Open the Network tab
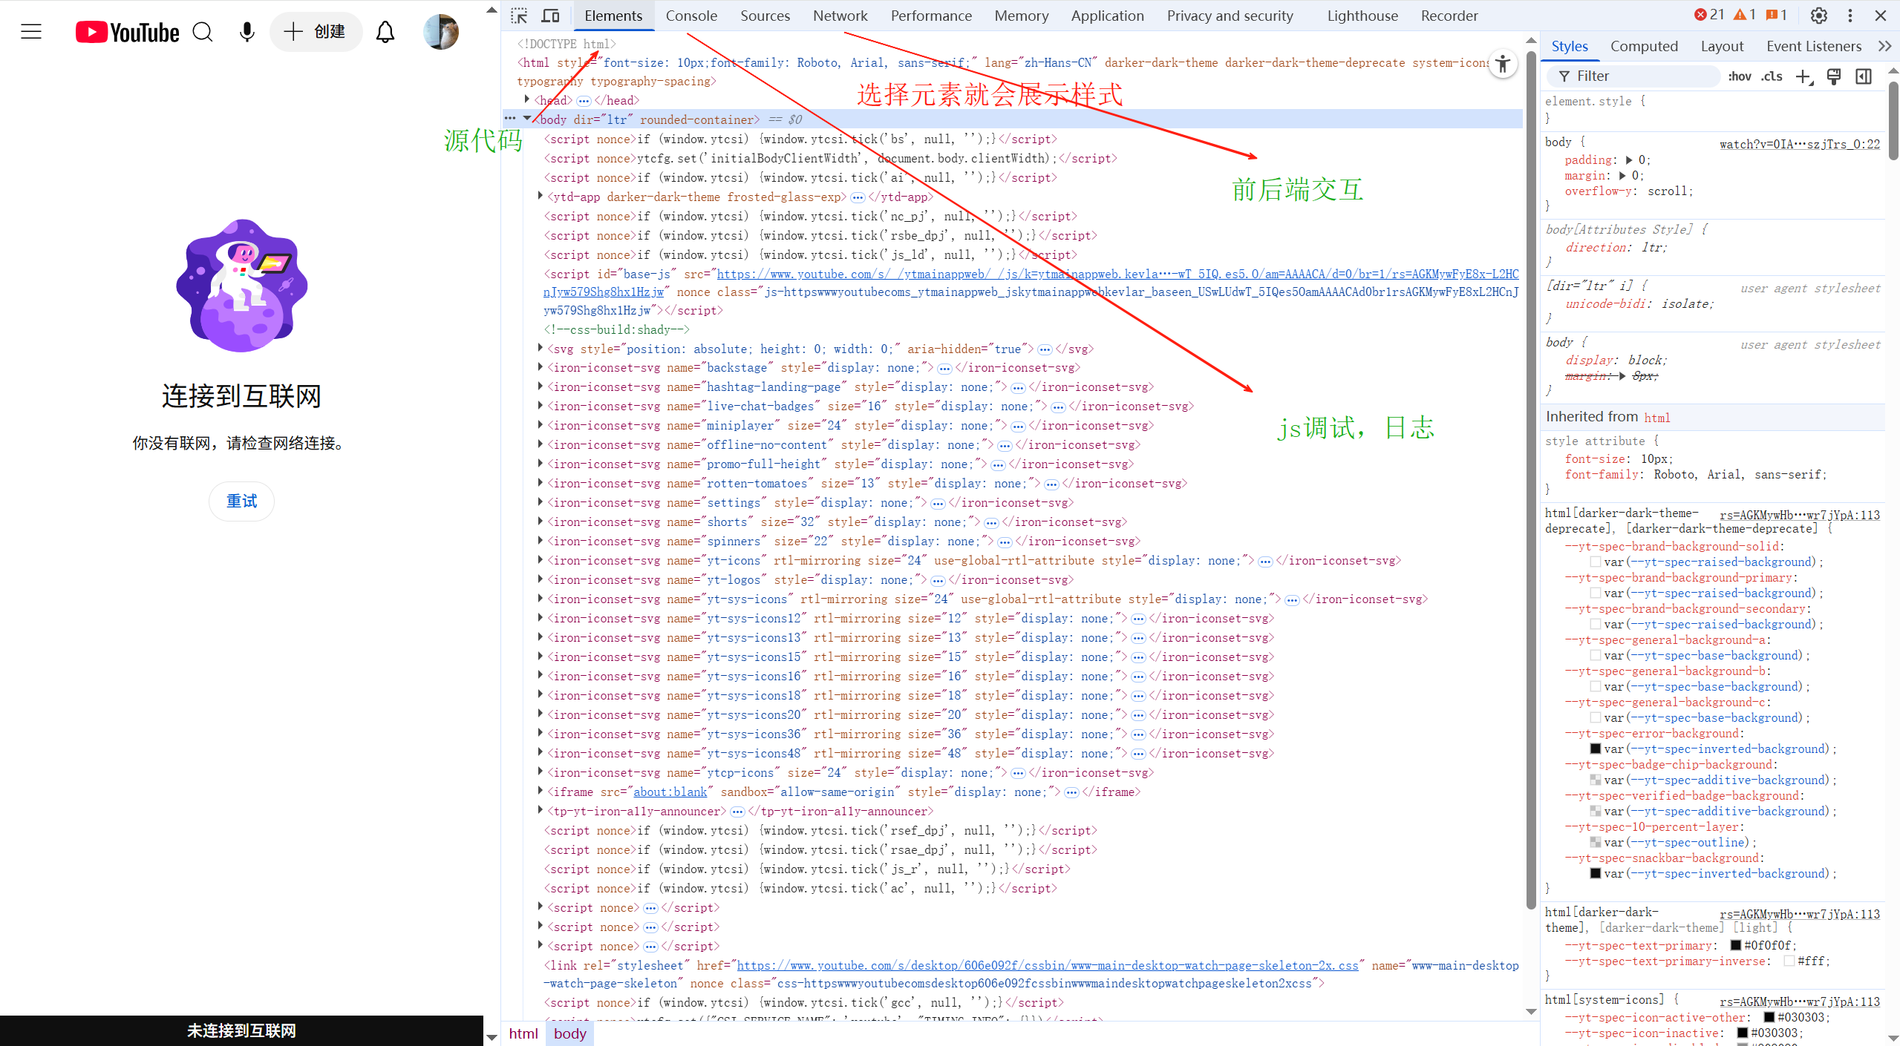The height and width of the screenshot is (1046, 1900). [840, 16]
